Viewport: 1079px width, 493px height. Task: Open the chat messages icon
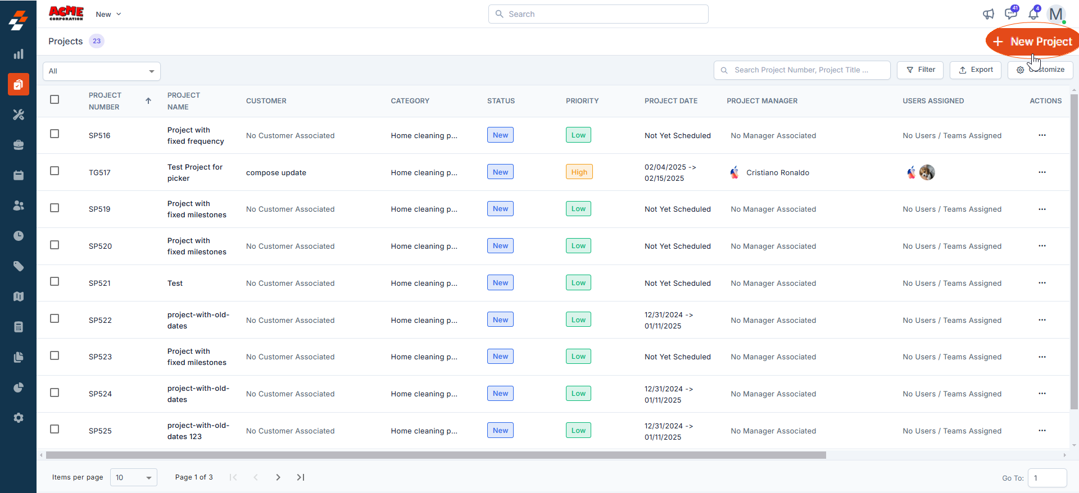click(x=1010, y=14)
